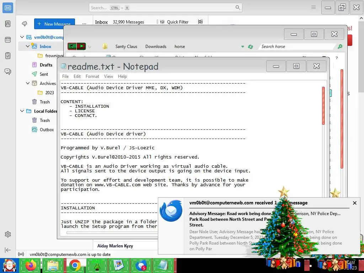Open message list display options icon
The width and height of the screenshot is (364, 273).
[x=200, y=22]
